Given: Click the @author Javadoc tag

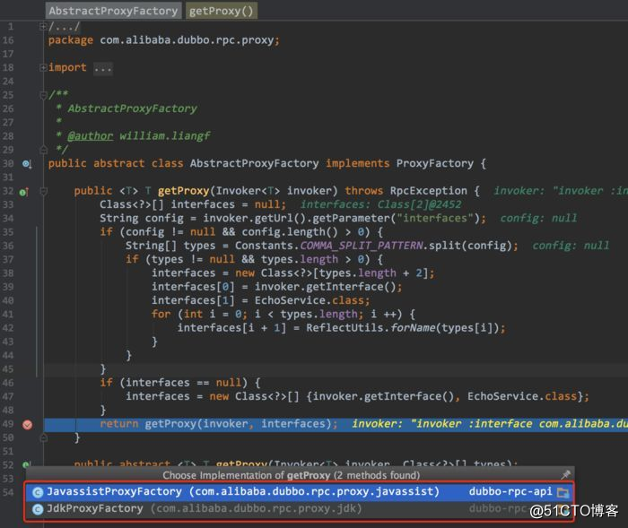Looking at the screenshot, I should pyautogui.click(x=90, y=136).
